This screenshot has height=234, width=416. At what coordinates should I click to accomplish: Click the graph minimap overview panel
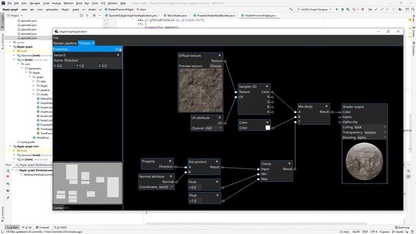(88, 183)
